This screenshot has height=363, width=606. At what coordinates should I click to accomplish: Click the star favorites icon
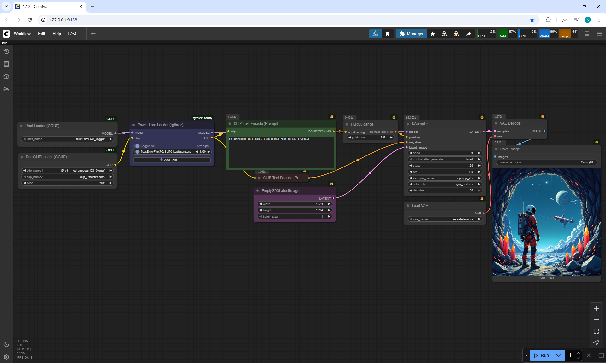pyautogui.click(x=433, y=34)
